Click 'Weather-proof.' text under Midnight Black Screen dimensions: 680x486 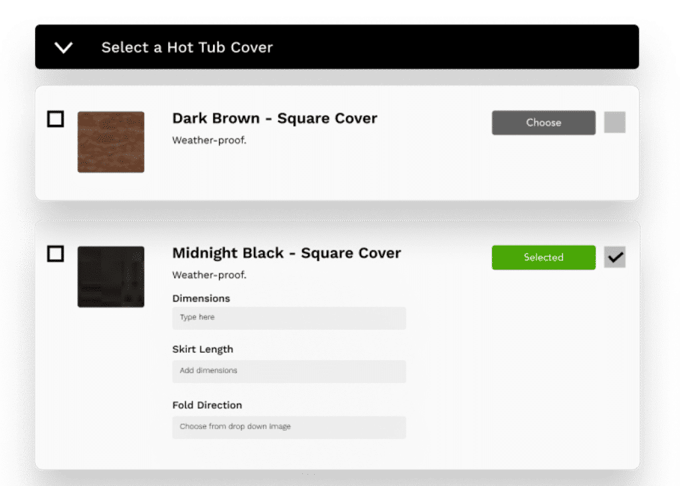(209, 275)
